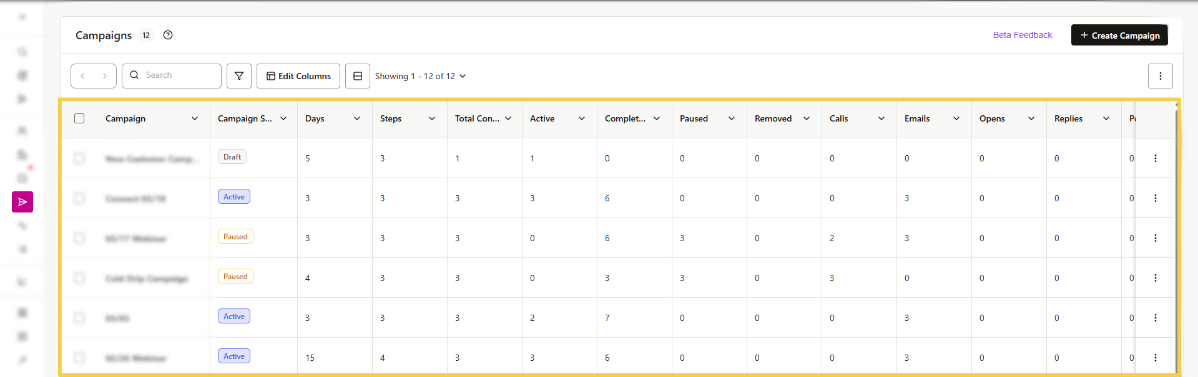Open row actions for the Paused 4-day campaign
This screenshot has width=1198, height=377.
click(1156, 278)
